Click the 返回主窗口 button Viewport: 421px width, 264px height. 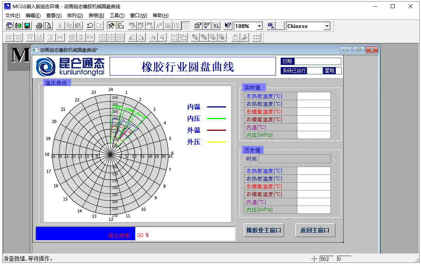coord(315,230)
